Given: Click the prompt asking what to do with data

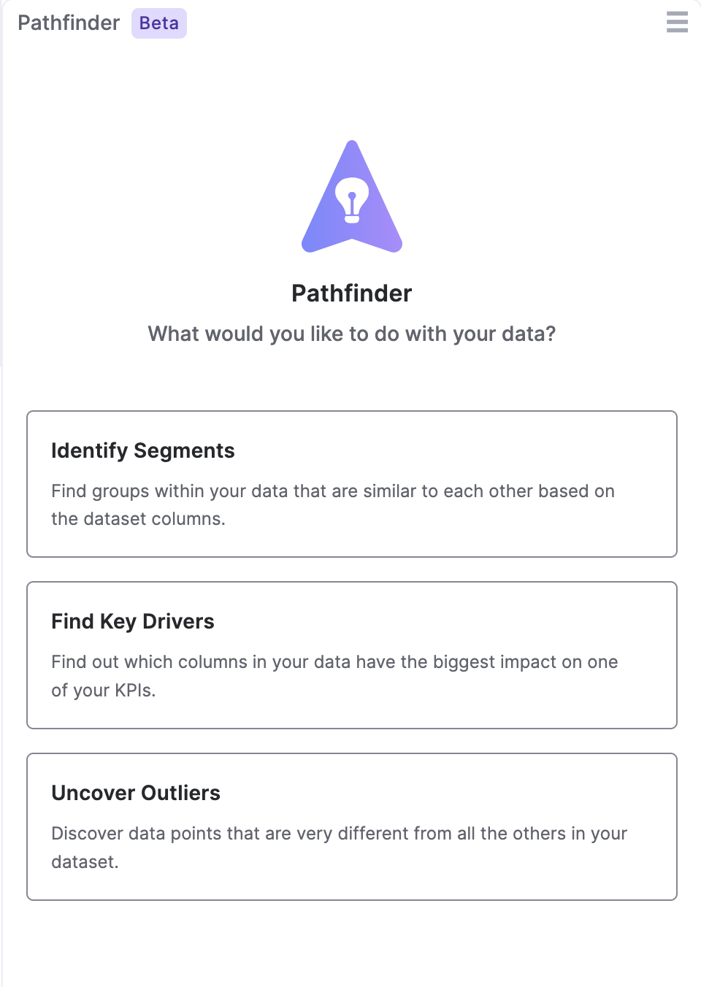Looking at the screenshot, I should (x=352, y=334).
